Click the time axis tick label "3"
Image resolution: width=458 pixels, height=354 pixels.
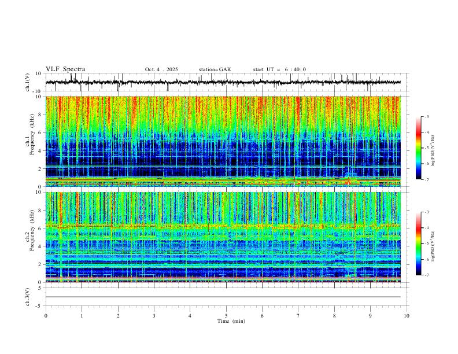[154, 316]
